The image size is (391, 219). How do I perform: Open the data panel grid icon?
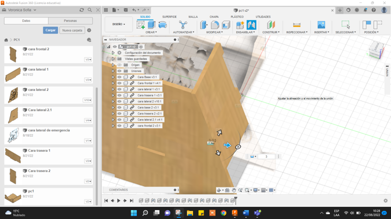pyautogui.click(x=106, y=10)
